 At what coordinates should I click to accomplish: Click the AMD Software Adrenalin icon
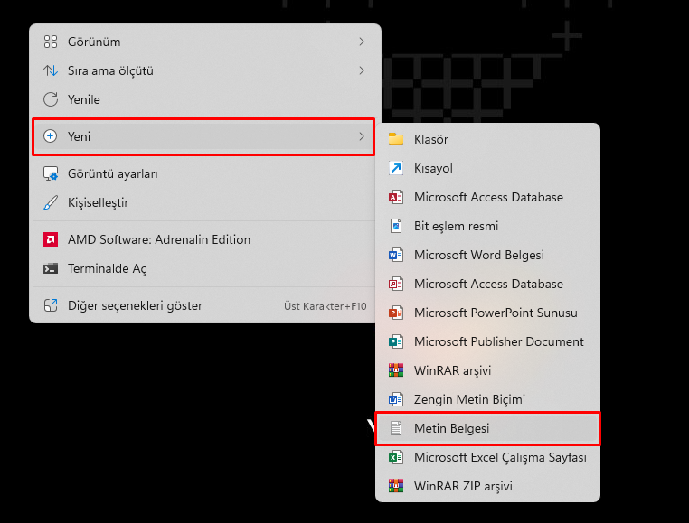[51, 239]
